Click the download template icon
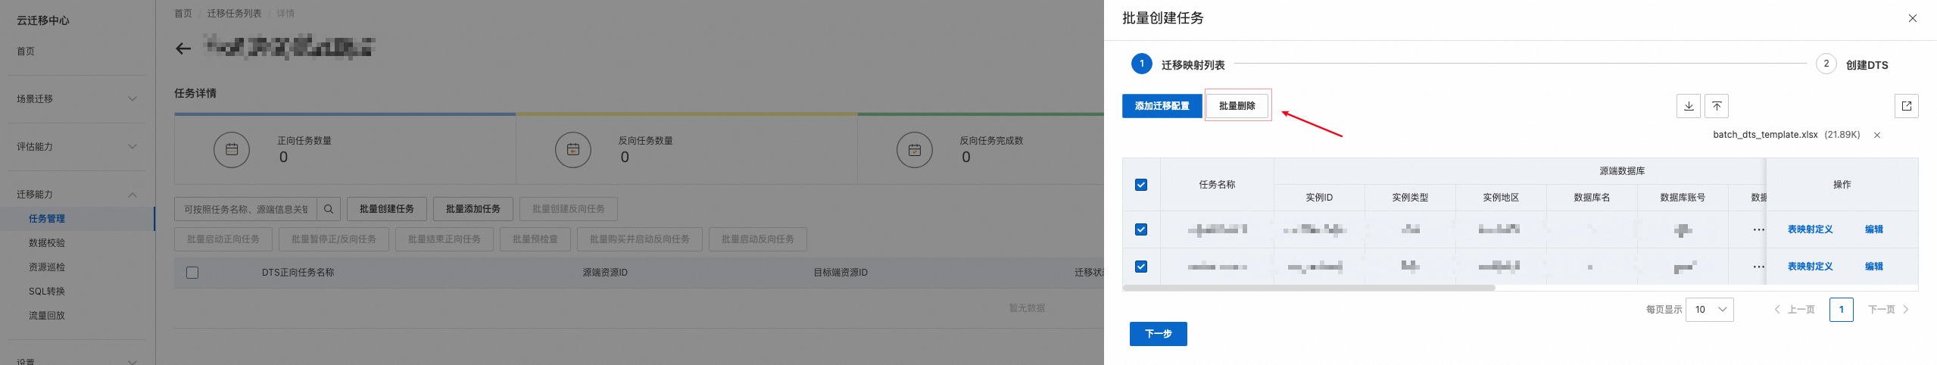The image size is (1937, 365). 1688,106
